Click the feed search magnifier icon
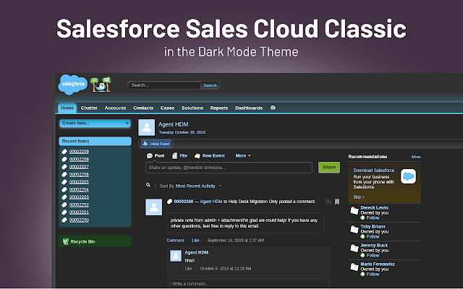Viewport: 463px width, 289px height. click(x=148, y=186)
